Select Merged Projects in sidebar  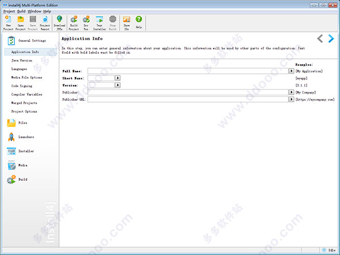click(x=24, y=103)
